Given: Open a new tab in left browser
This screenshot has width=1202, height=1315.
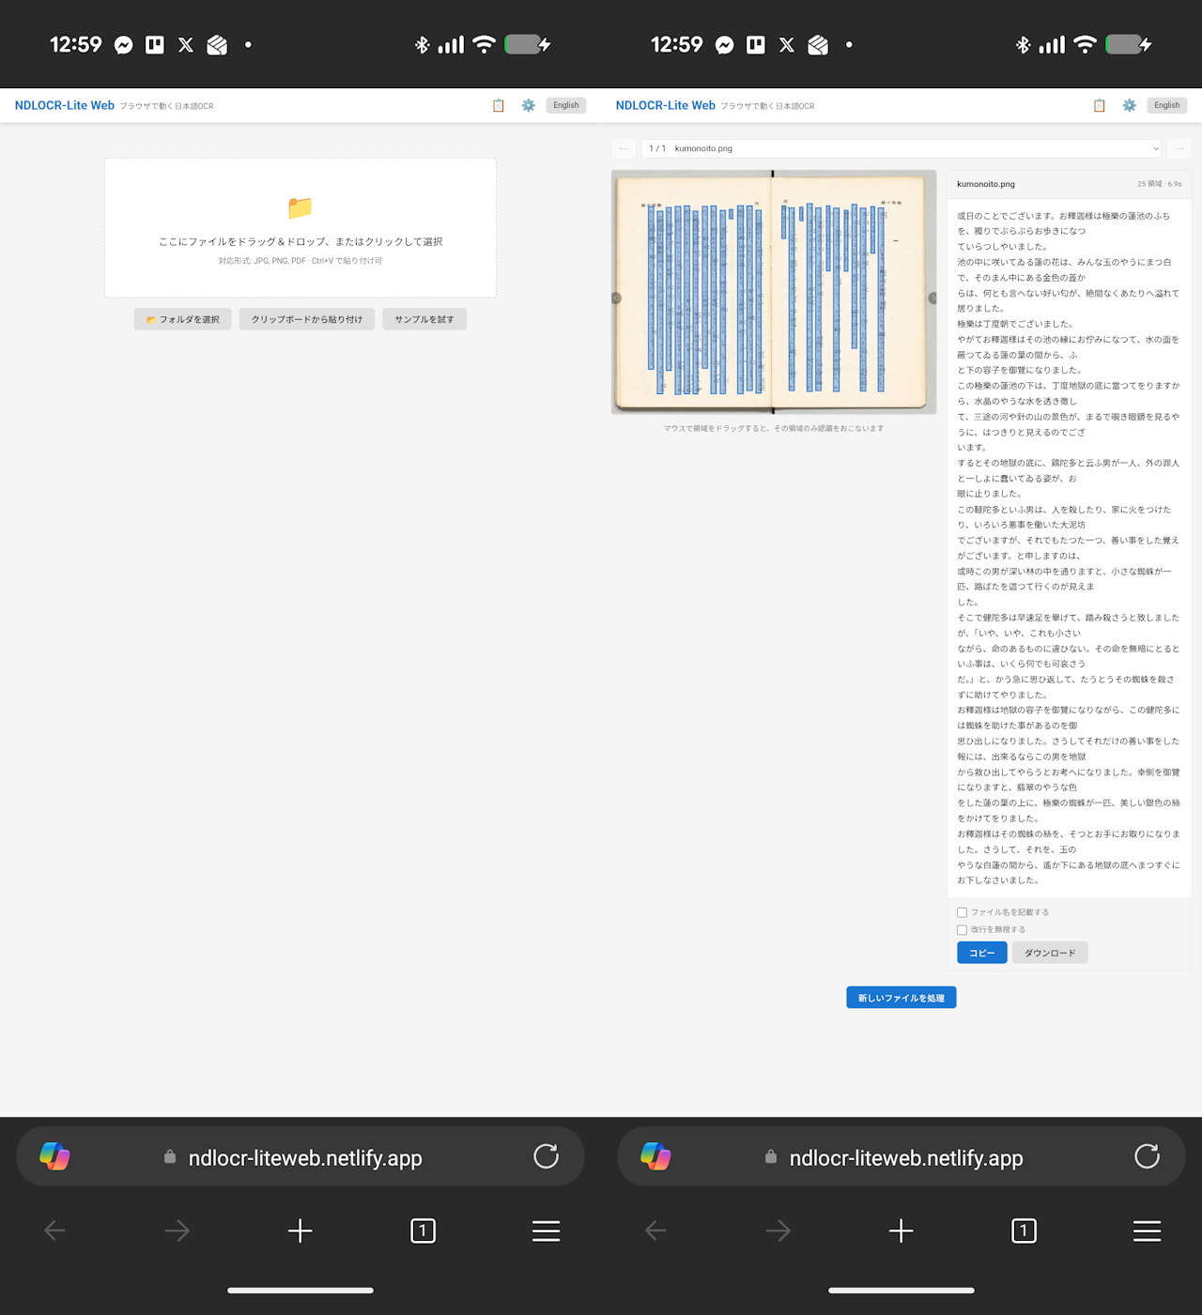Looking at the screenshot, I should point(300,1231).
